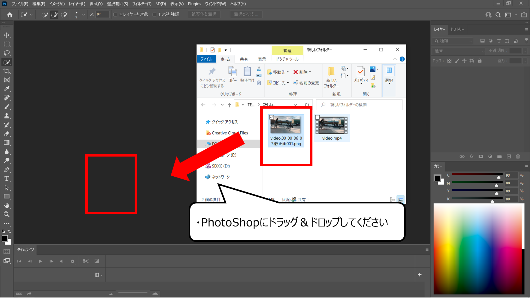
Task: Open the Explorer address bar history dropdown
Action: [295, 105]
